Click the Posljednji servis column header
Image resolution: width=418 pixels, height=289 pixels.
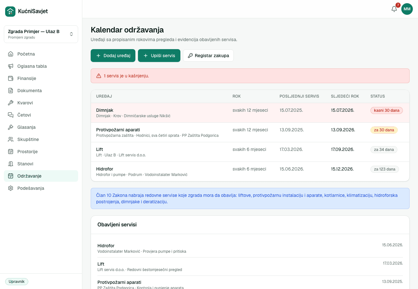299,96
